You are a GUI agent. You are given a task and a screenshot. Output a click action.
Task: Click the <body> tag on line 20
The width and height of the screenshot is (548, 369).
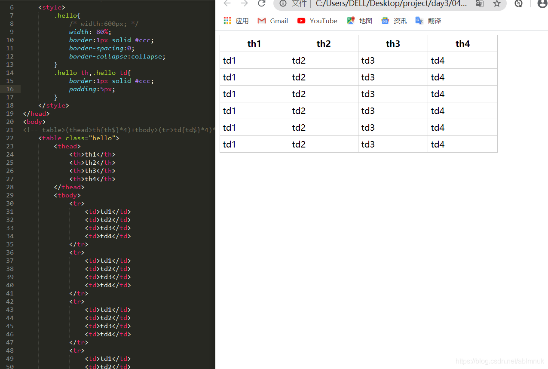(x=34, y=122)
